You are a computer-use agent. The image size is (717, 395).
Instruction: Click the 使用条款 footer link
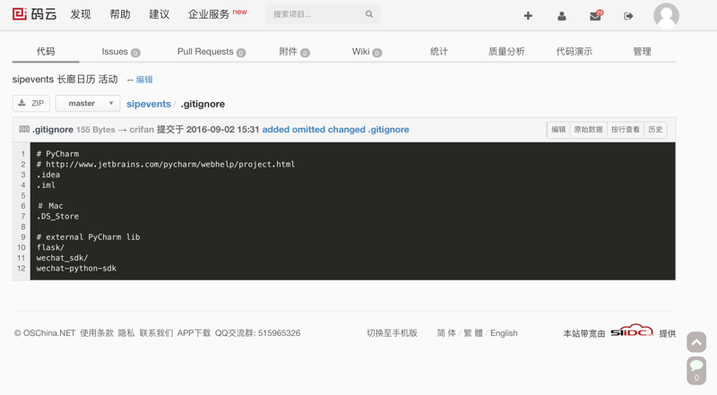click(x=97, y=333)
